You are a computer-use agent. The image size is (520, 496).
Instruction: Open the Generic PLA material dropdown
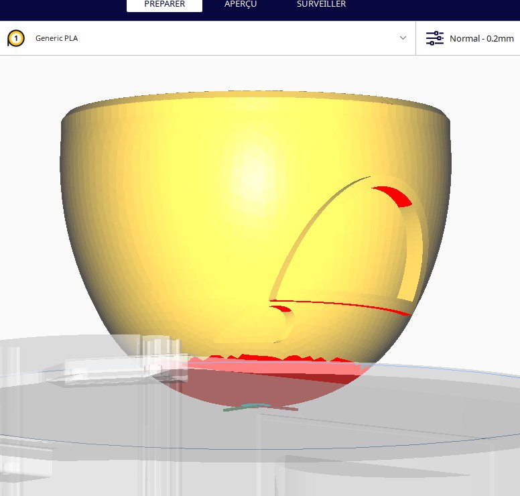208,38
